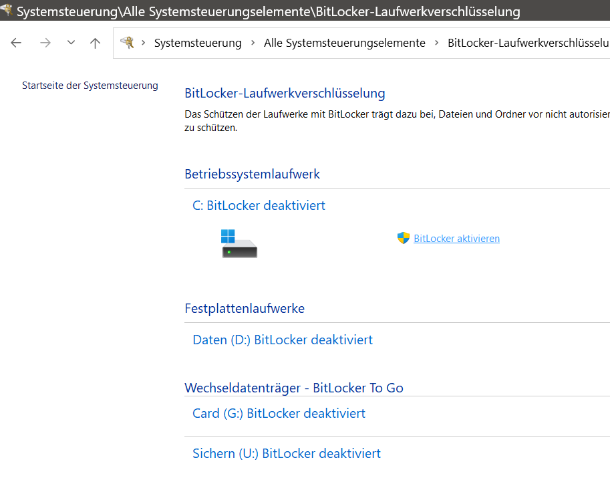Select BitLocker-Laufwerkverschlüsselung breadcrumb

pos(528,43)
